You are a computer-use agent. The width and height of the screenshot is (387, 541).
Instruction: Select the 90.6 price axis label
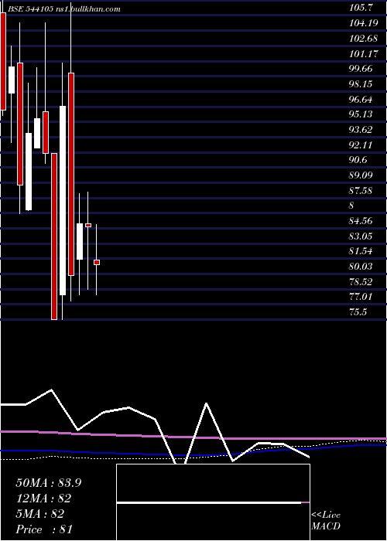358,160
